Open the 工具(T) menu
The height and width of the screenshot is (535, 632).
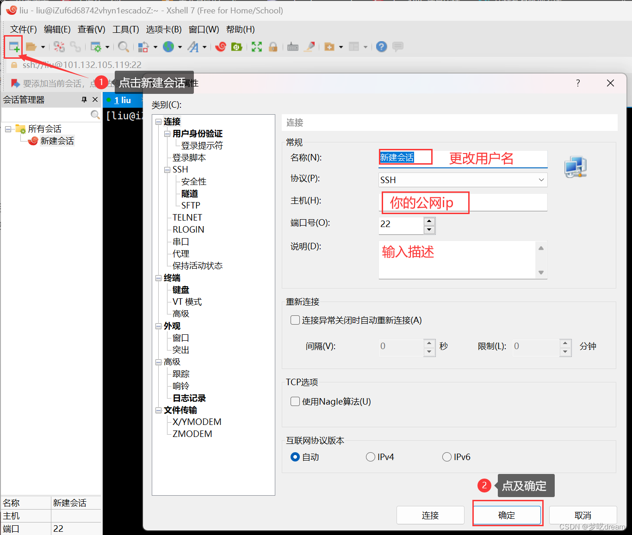tap(125, 29)
